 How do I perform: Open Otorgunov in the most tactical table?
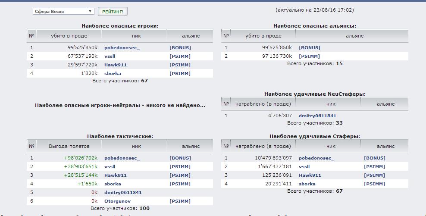click(117, 201)
